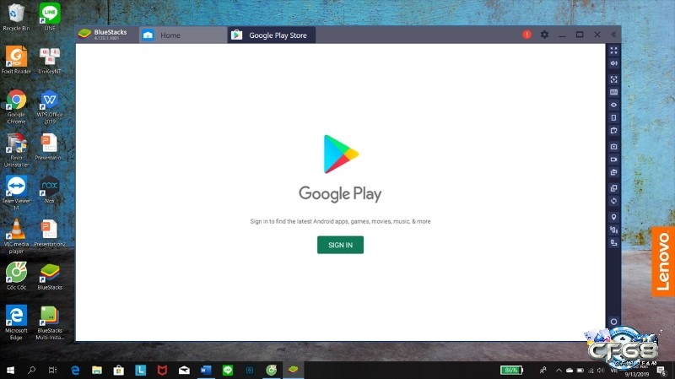Collapse the BlueStacks side toolbar arrow

(x=613, y=35)
